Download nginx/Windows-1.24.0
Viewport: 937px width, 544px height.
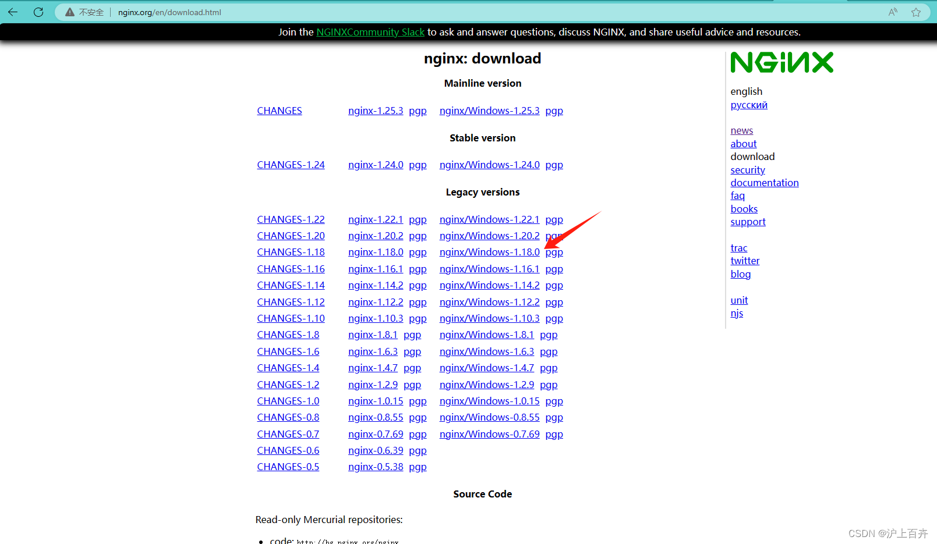[x=489, y=165]
